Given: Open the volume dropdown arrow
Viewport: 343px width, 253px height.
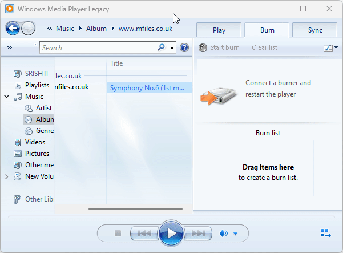Looking at the screenshot, I should 235,234.
